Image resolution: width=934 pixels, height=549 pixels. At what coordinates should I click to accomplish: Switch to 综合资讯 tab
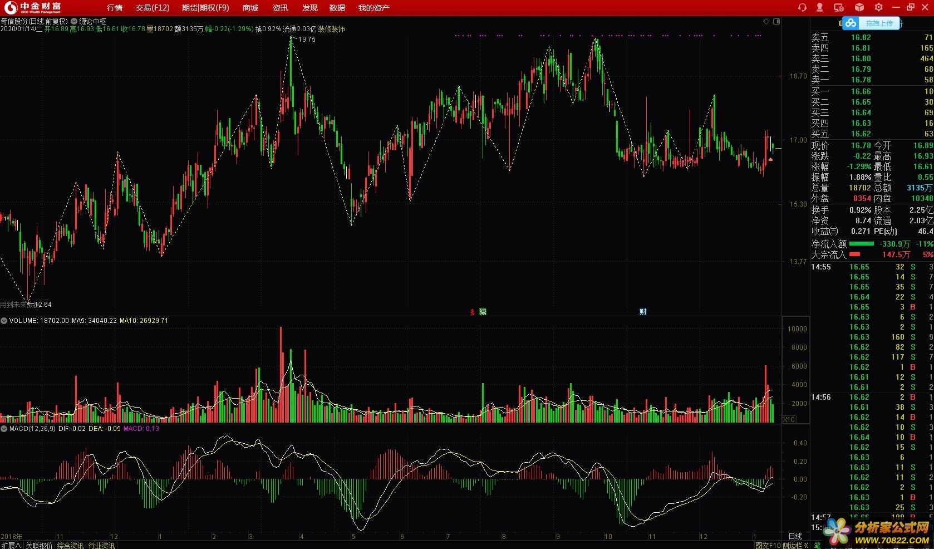70,545
